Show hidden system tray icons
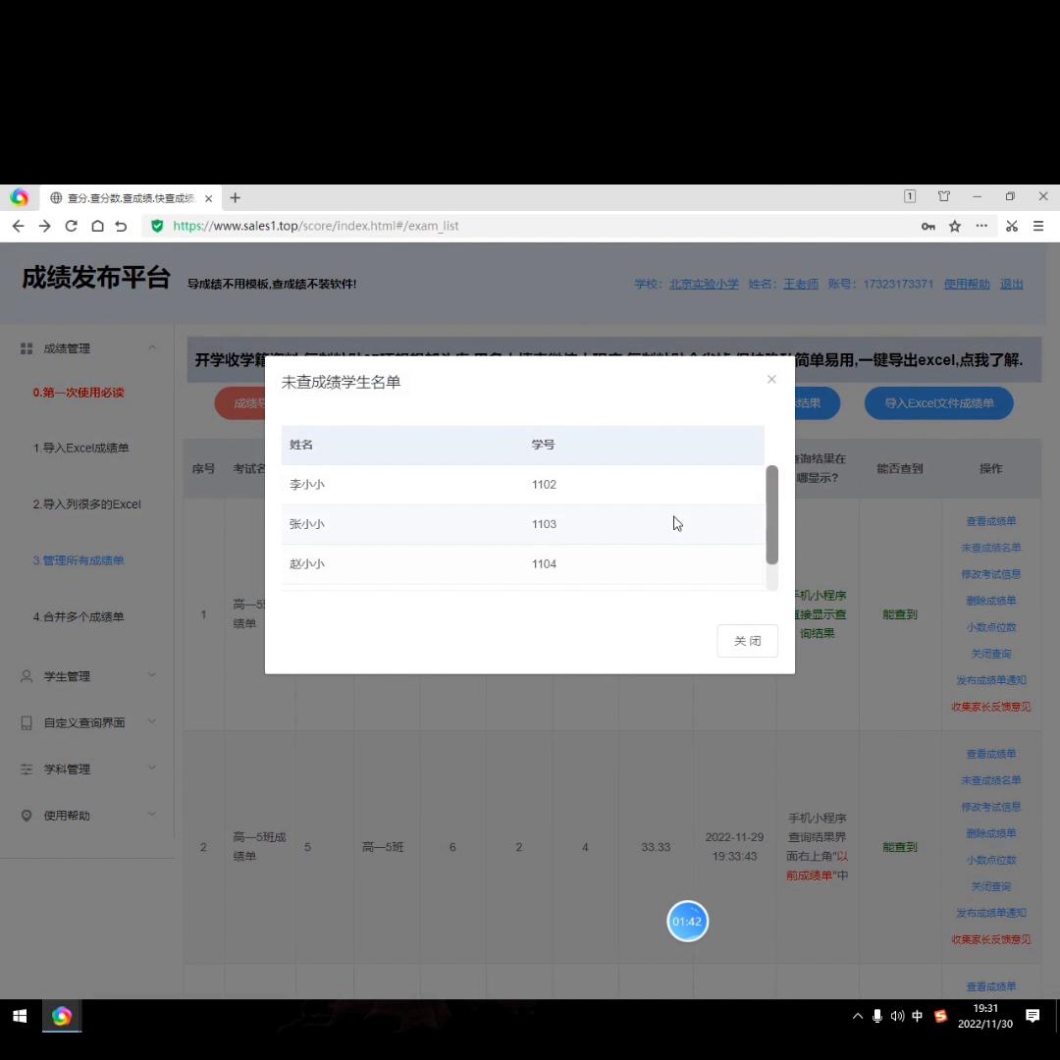 [857, 1016]
